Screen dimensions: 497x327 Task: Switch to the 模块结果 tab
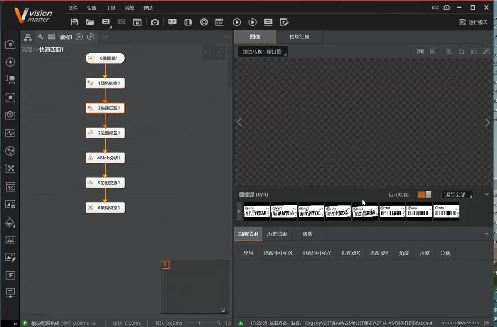pos(299,37)
